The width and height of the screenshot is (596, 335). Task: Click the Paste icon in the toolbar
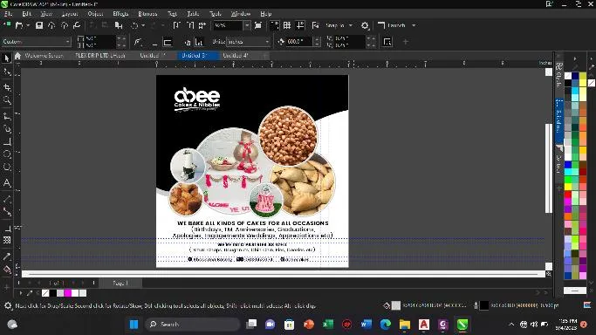point(119,25)
